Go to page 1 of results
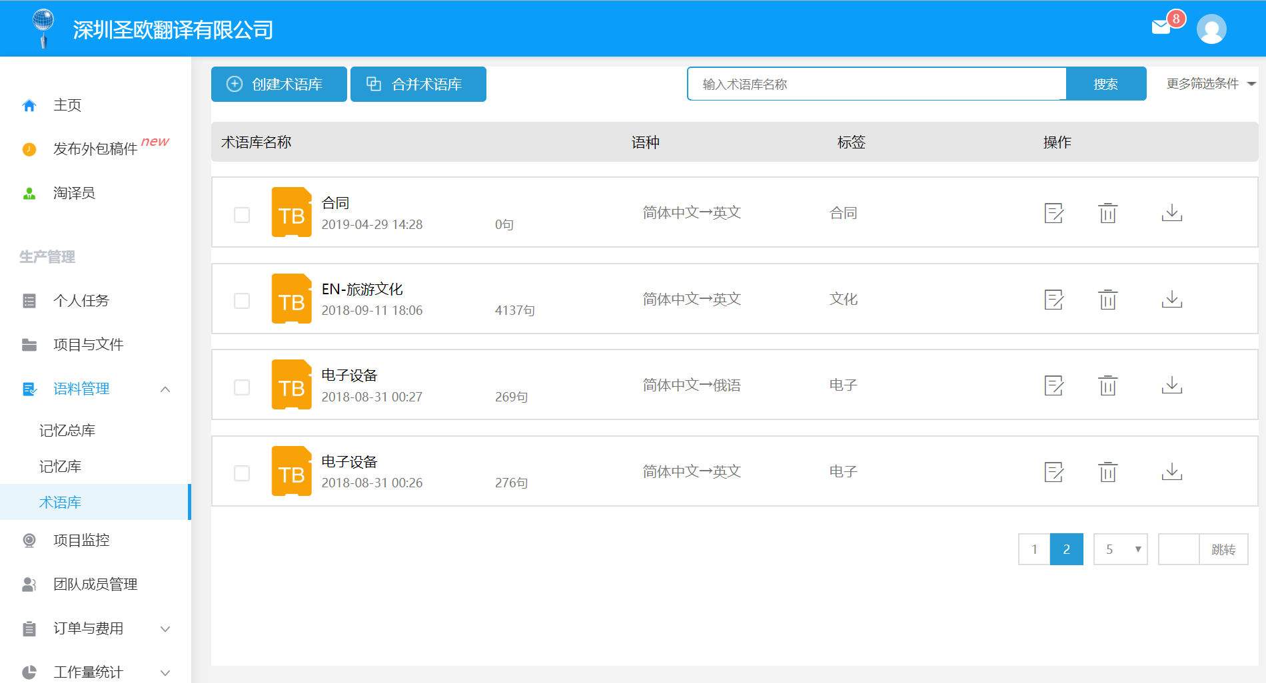1266x683 pixels. click(1034, 549)
